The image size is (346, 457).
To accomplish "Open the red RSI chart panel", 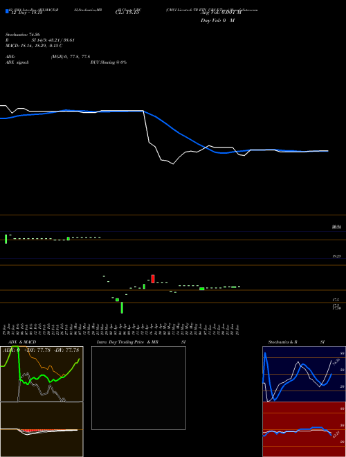I will [304, 429].
